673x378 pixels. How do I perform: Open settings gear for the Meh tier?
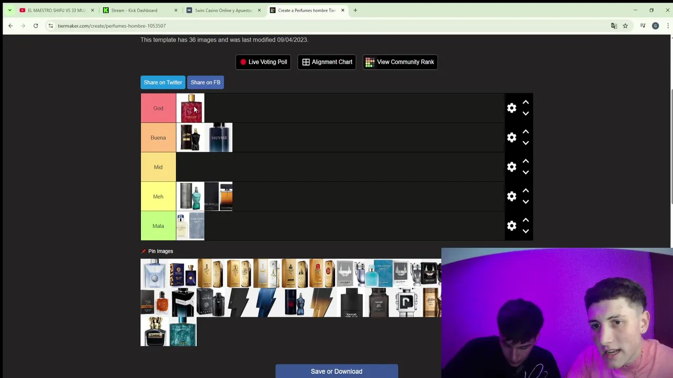tap(512, 196)
